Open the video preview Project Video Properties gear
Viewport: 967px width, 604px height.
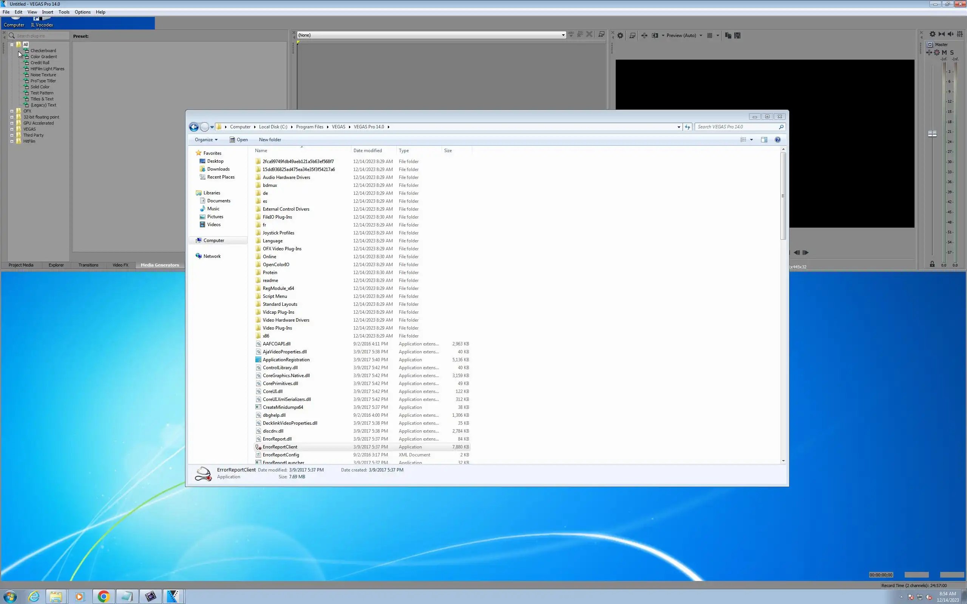coord(620,35)
